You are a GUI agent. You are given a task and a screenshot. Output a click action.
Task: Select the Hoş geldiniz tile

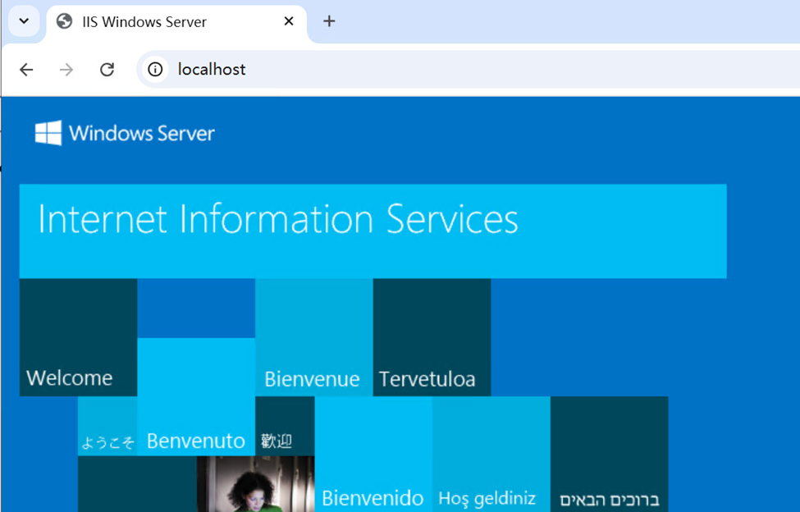click(491, 454)
